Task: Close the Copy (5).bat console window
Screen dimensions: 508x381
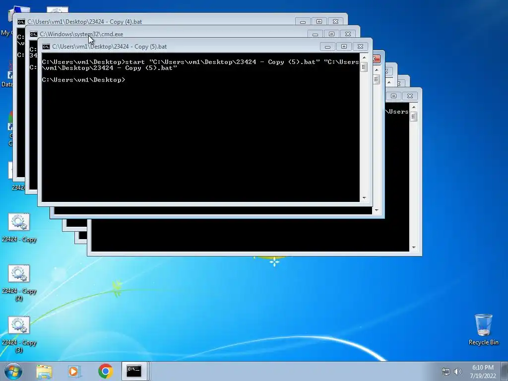Action: [360, 47]
